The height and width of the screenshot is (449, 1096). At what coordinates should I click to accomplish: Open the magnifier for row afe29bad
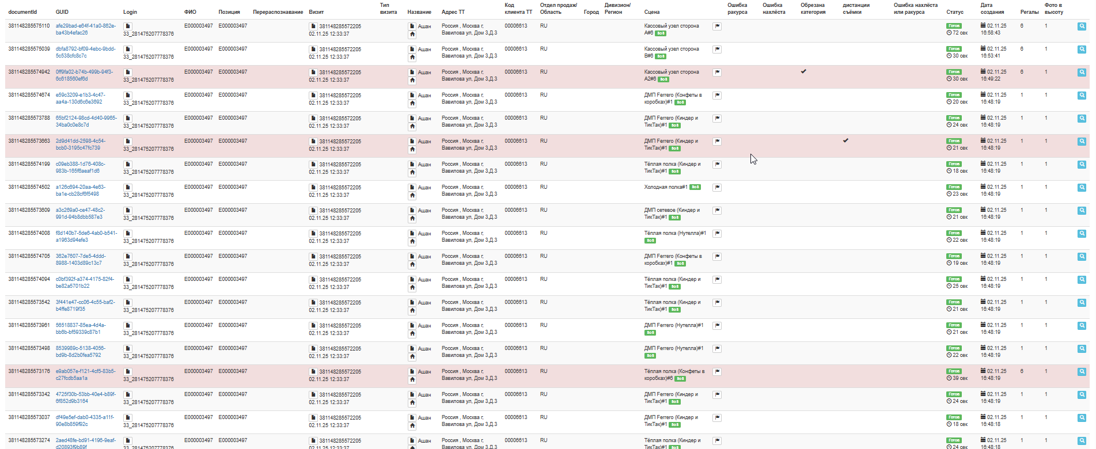pos(1082,26)
